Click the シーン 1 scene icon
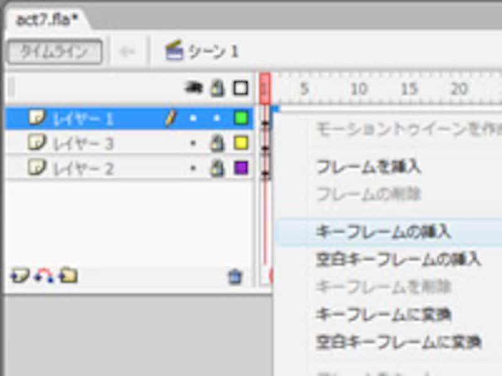 tap(174, 51)
